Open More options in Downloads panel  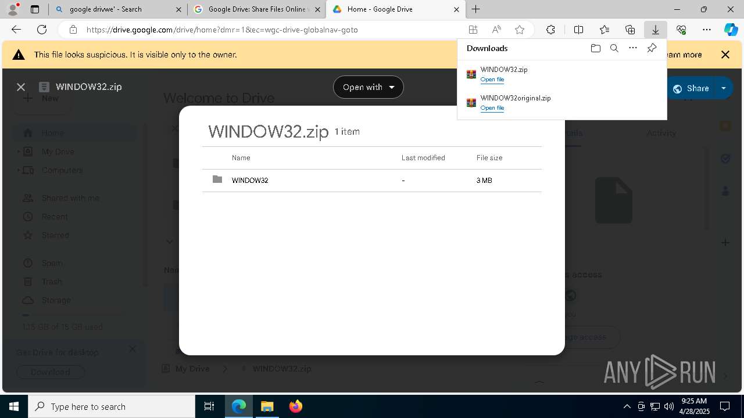coord(633,48)
